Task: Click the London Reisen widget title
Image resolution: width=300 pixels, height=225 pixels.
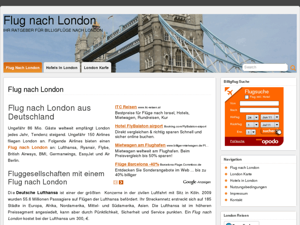Action: coord(236,216)
